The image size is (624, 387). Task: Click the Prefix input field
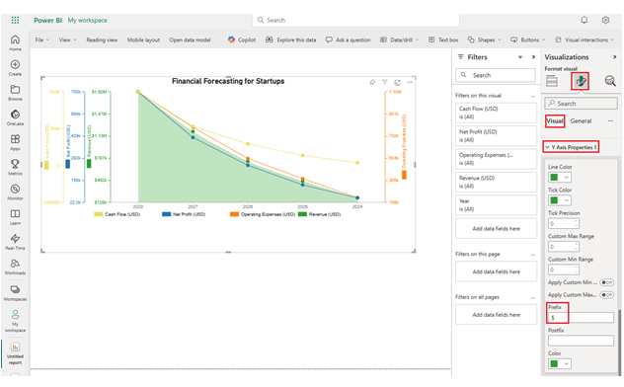pos(581,317)
